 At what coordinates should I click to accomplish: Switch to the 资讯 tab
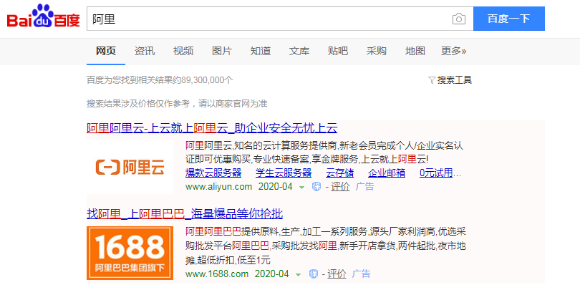click(145, 51)
